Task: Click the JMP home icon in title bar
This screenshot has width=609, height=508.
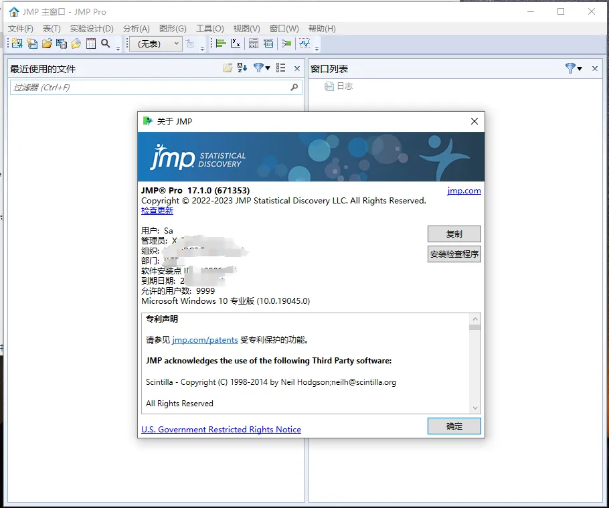Action: [13, 11]
